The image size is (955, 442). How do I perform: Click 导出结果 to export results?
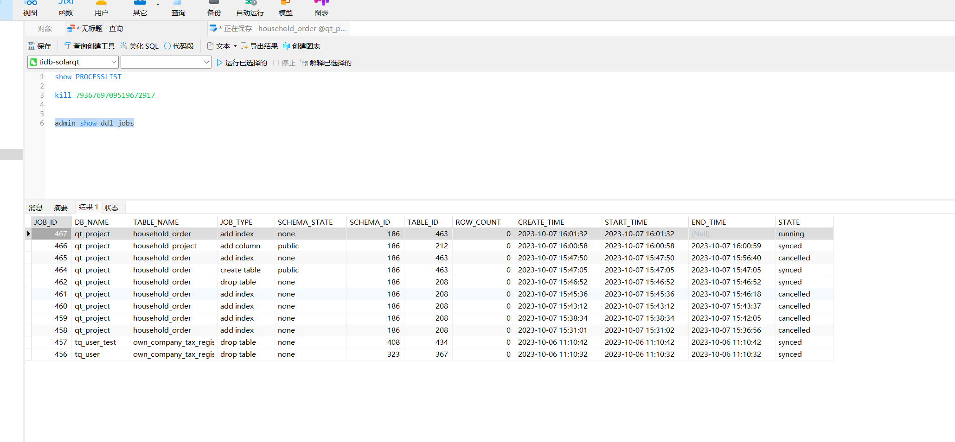pos(259,46)
